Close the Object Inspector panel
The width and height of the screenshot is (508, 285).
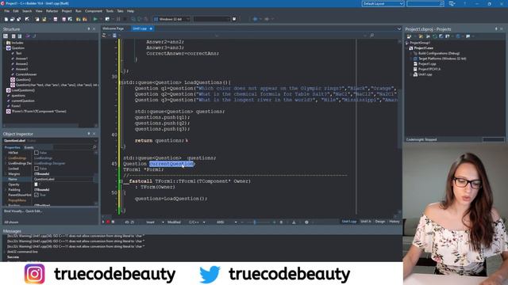pyautogui.click(x=94, y=134)
